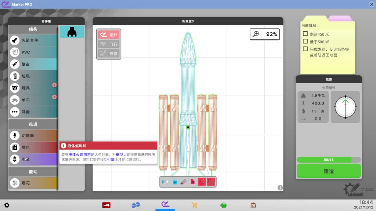Check the 到达450 米 challenge box
The image size is (376, 211).
coord(305,34)
